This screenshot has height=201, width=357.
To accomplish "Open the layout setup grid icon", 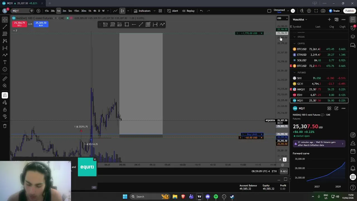I will click(160, 11).
